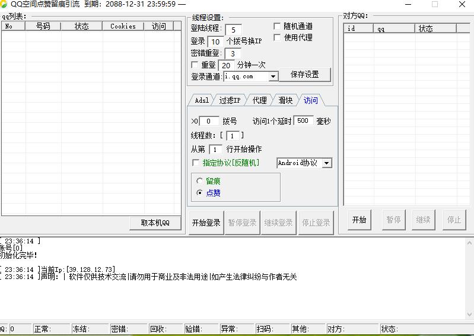
Task: Click the No column header
Action: pyautogui.click(x=13, y=26)
